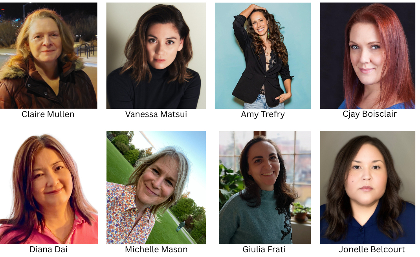Screen dimensions: 420x257
Task: Open the Jonelle Belcourt headshot
Action: click(x=367, y=187)
